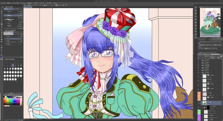Click the Navigator preview thumbnail

click(210, 22)
